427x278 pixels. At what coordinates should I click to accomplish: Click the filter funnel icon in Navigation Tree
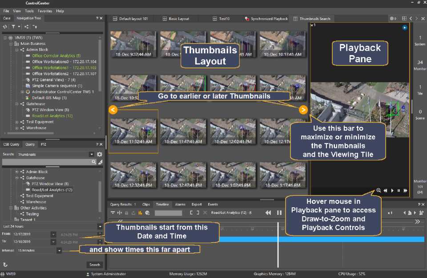(13, 27)
